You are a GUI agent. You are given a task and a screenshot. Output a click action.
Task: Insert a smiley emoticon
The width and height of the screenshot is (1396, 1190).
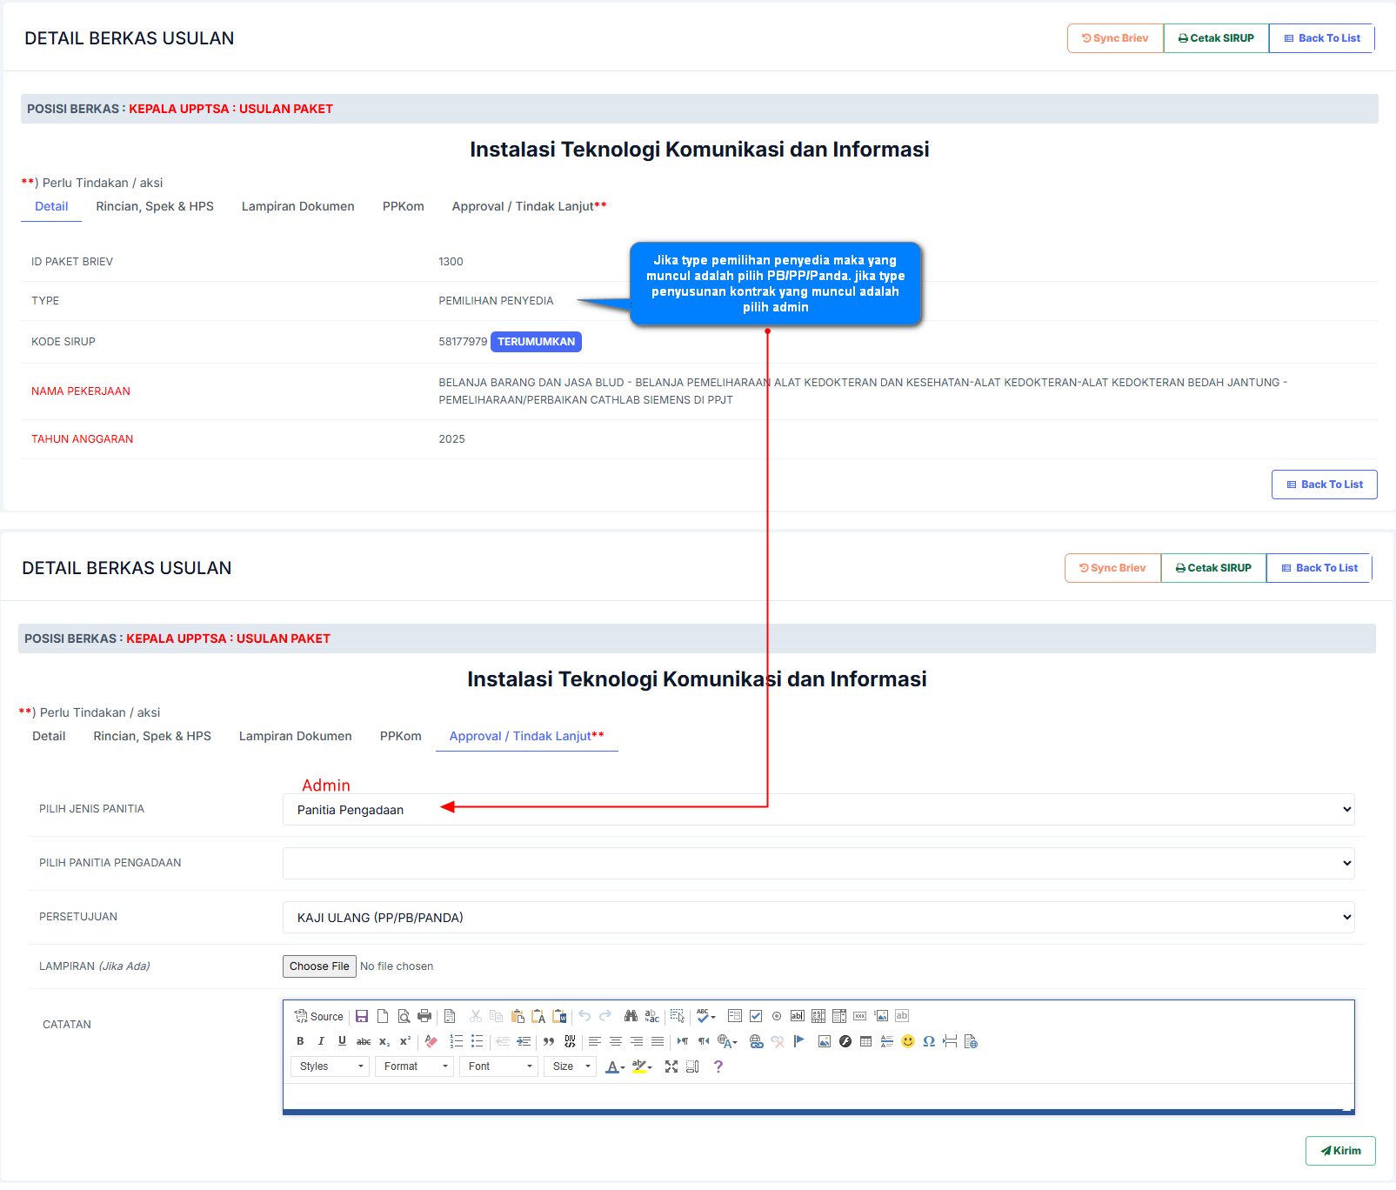908,1041
